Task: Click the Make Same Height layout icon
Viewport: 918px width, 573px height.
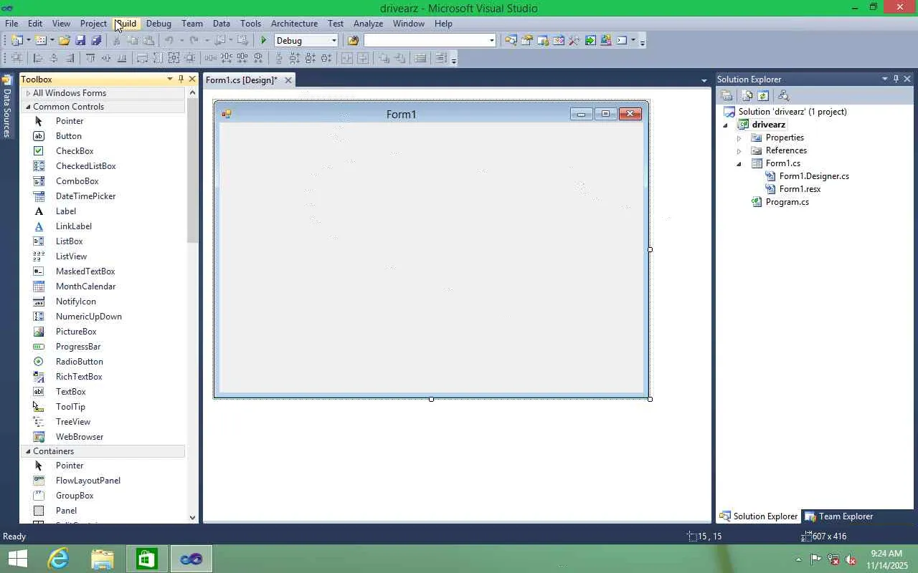Action: tap(158, 59)
